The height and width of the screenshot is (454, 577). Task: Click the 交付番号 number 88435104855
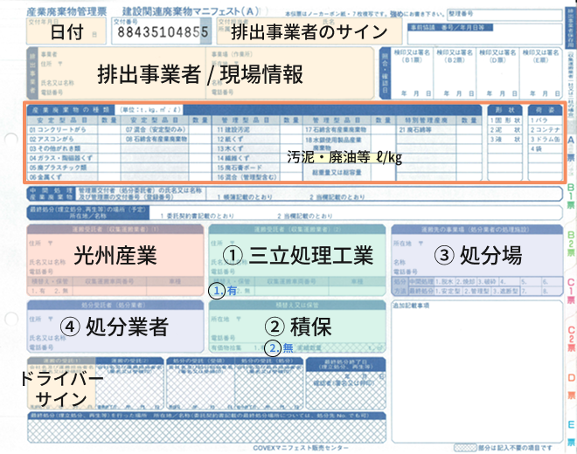(x=163, y=32)
